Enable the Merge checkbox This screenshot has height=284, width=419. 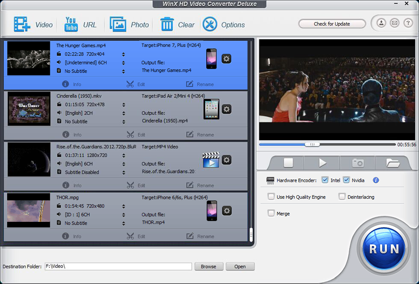coord(271,213)
